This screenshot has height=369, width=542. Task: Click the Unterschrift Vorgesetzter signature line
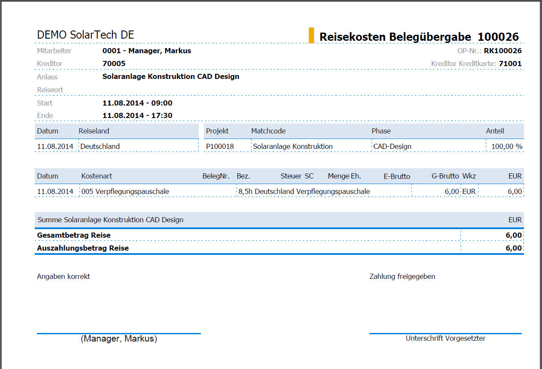[446, 338]
